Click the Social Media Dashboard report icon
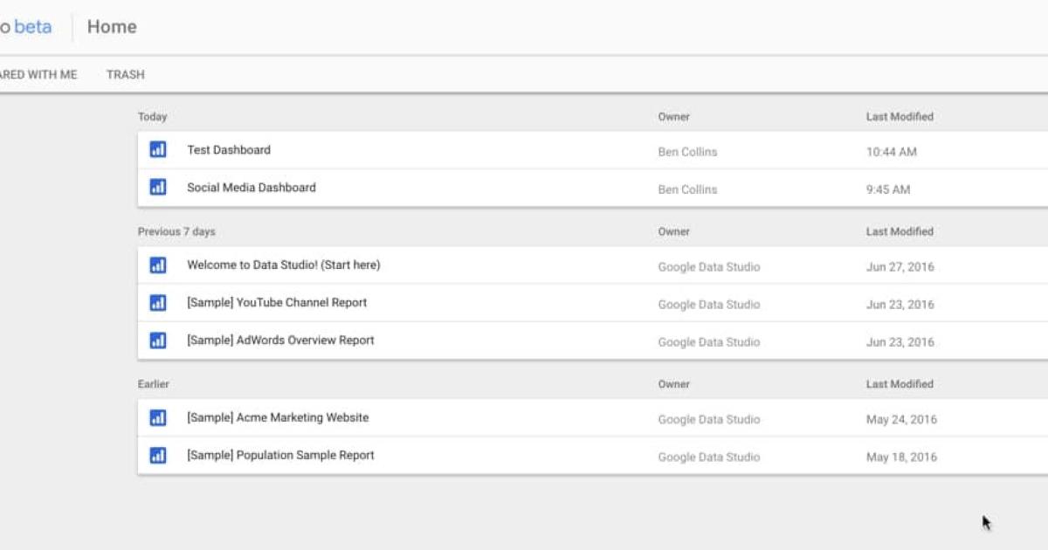The image size is (1048, 550). (158, 187)
